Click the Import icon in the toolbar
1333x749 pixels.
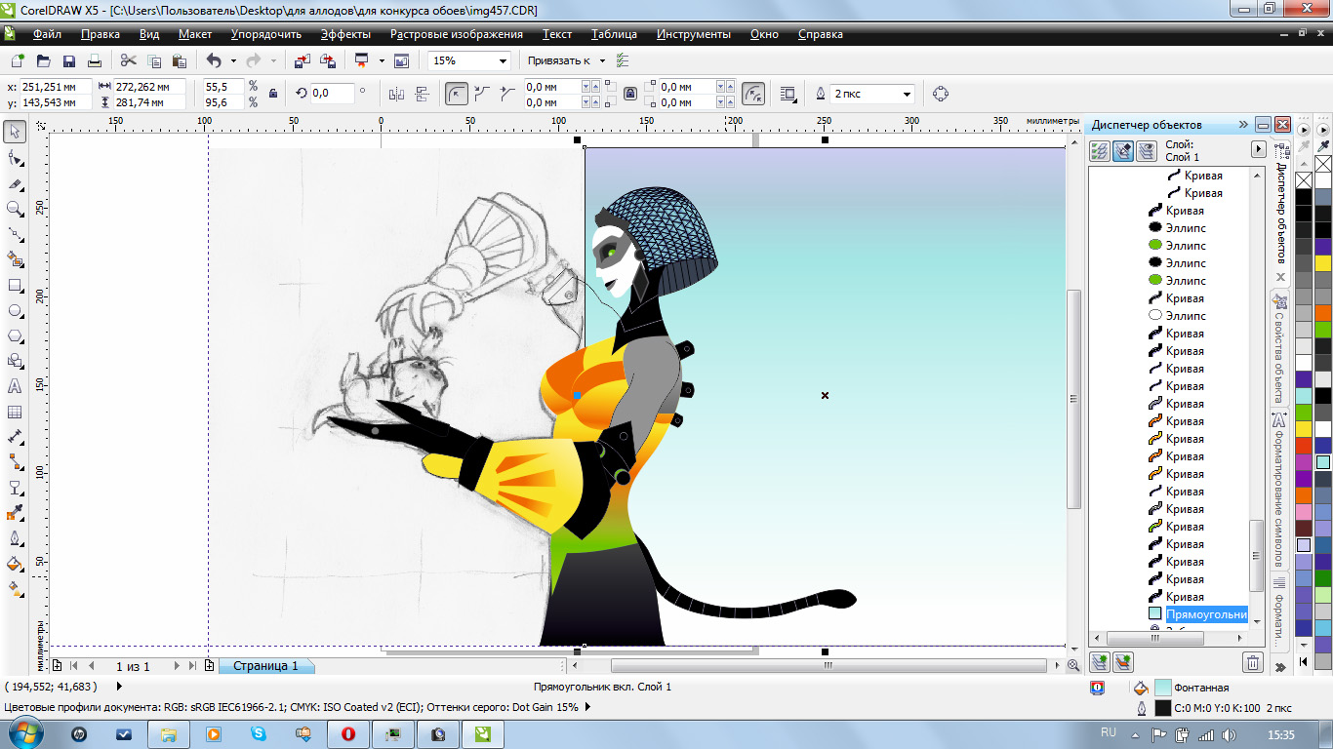[302, 60]
